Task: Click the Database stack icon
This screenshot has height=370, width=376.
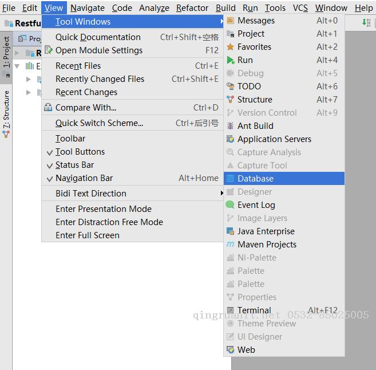Action: (x=230, y=179)
